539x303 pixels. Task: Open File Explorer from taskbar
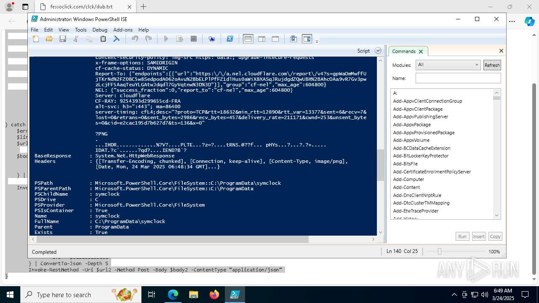coord(194,295)
